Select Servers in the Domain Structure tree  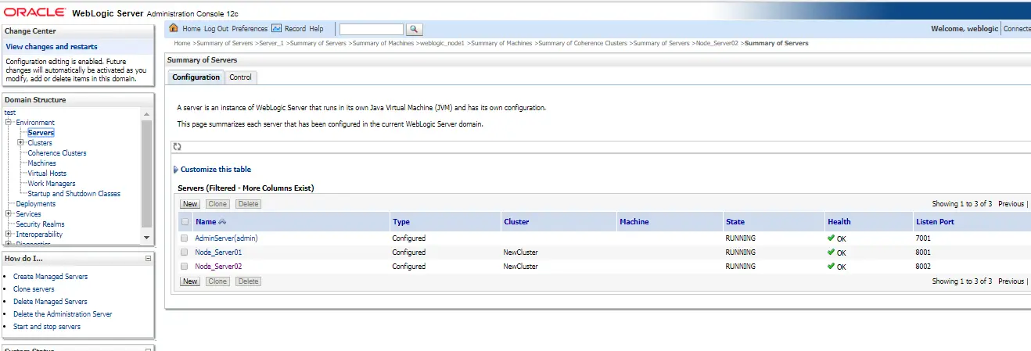click(41, 133)
